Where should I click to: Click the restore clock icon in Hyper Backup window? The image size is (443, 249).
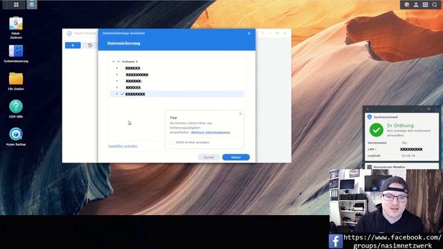point(90,45)
